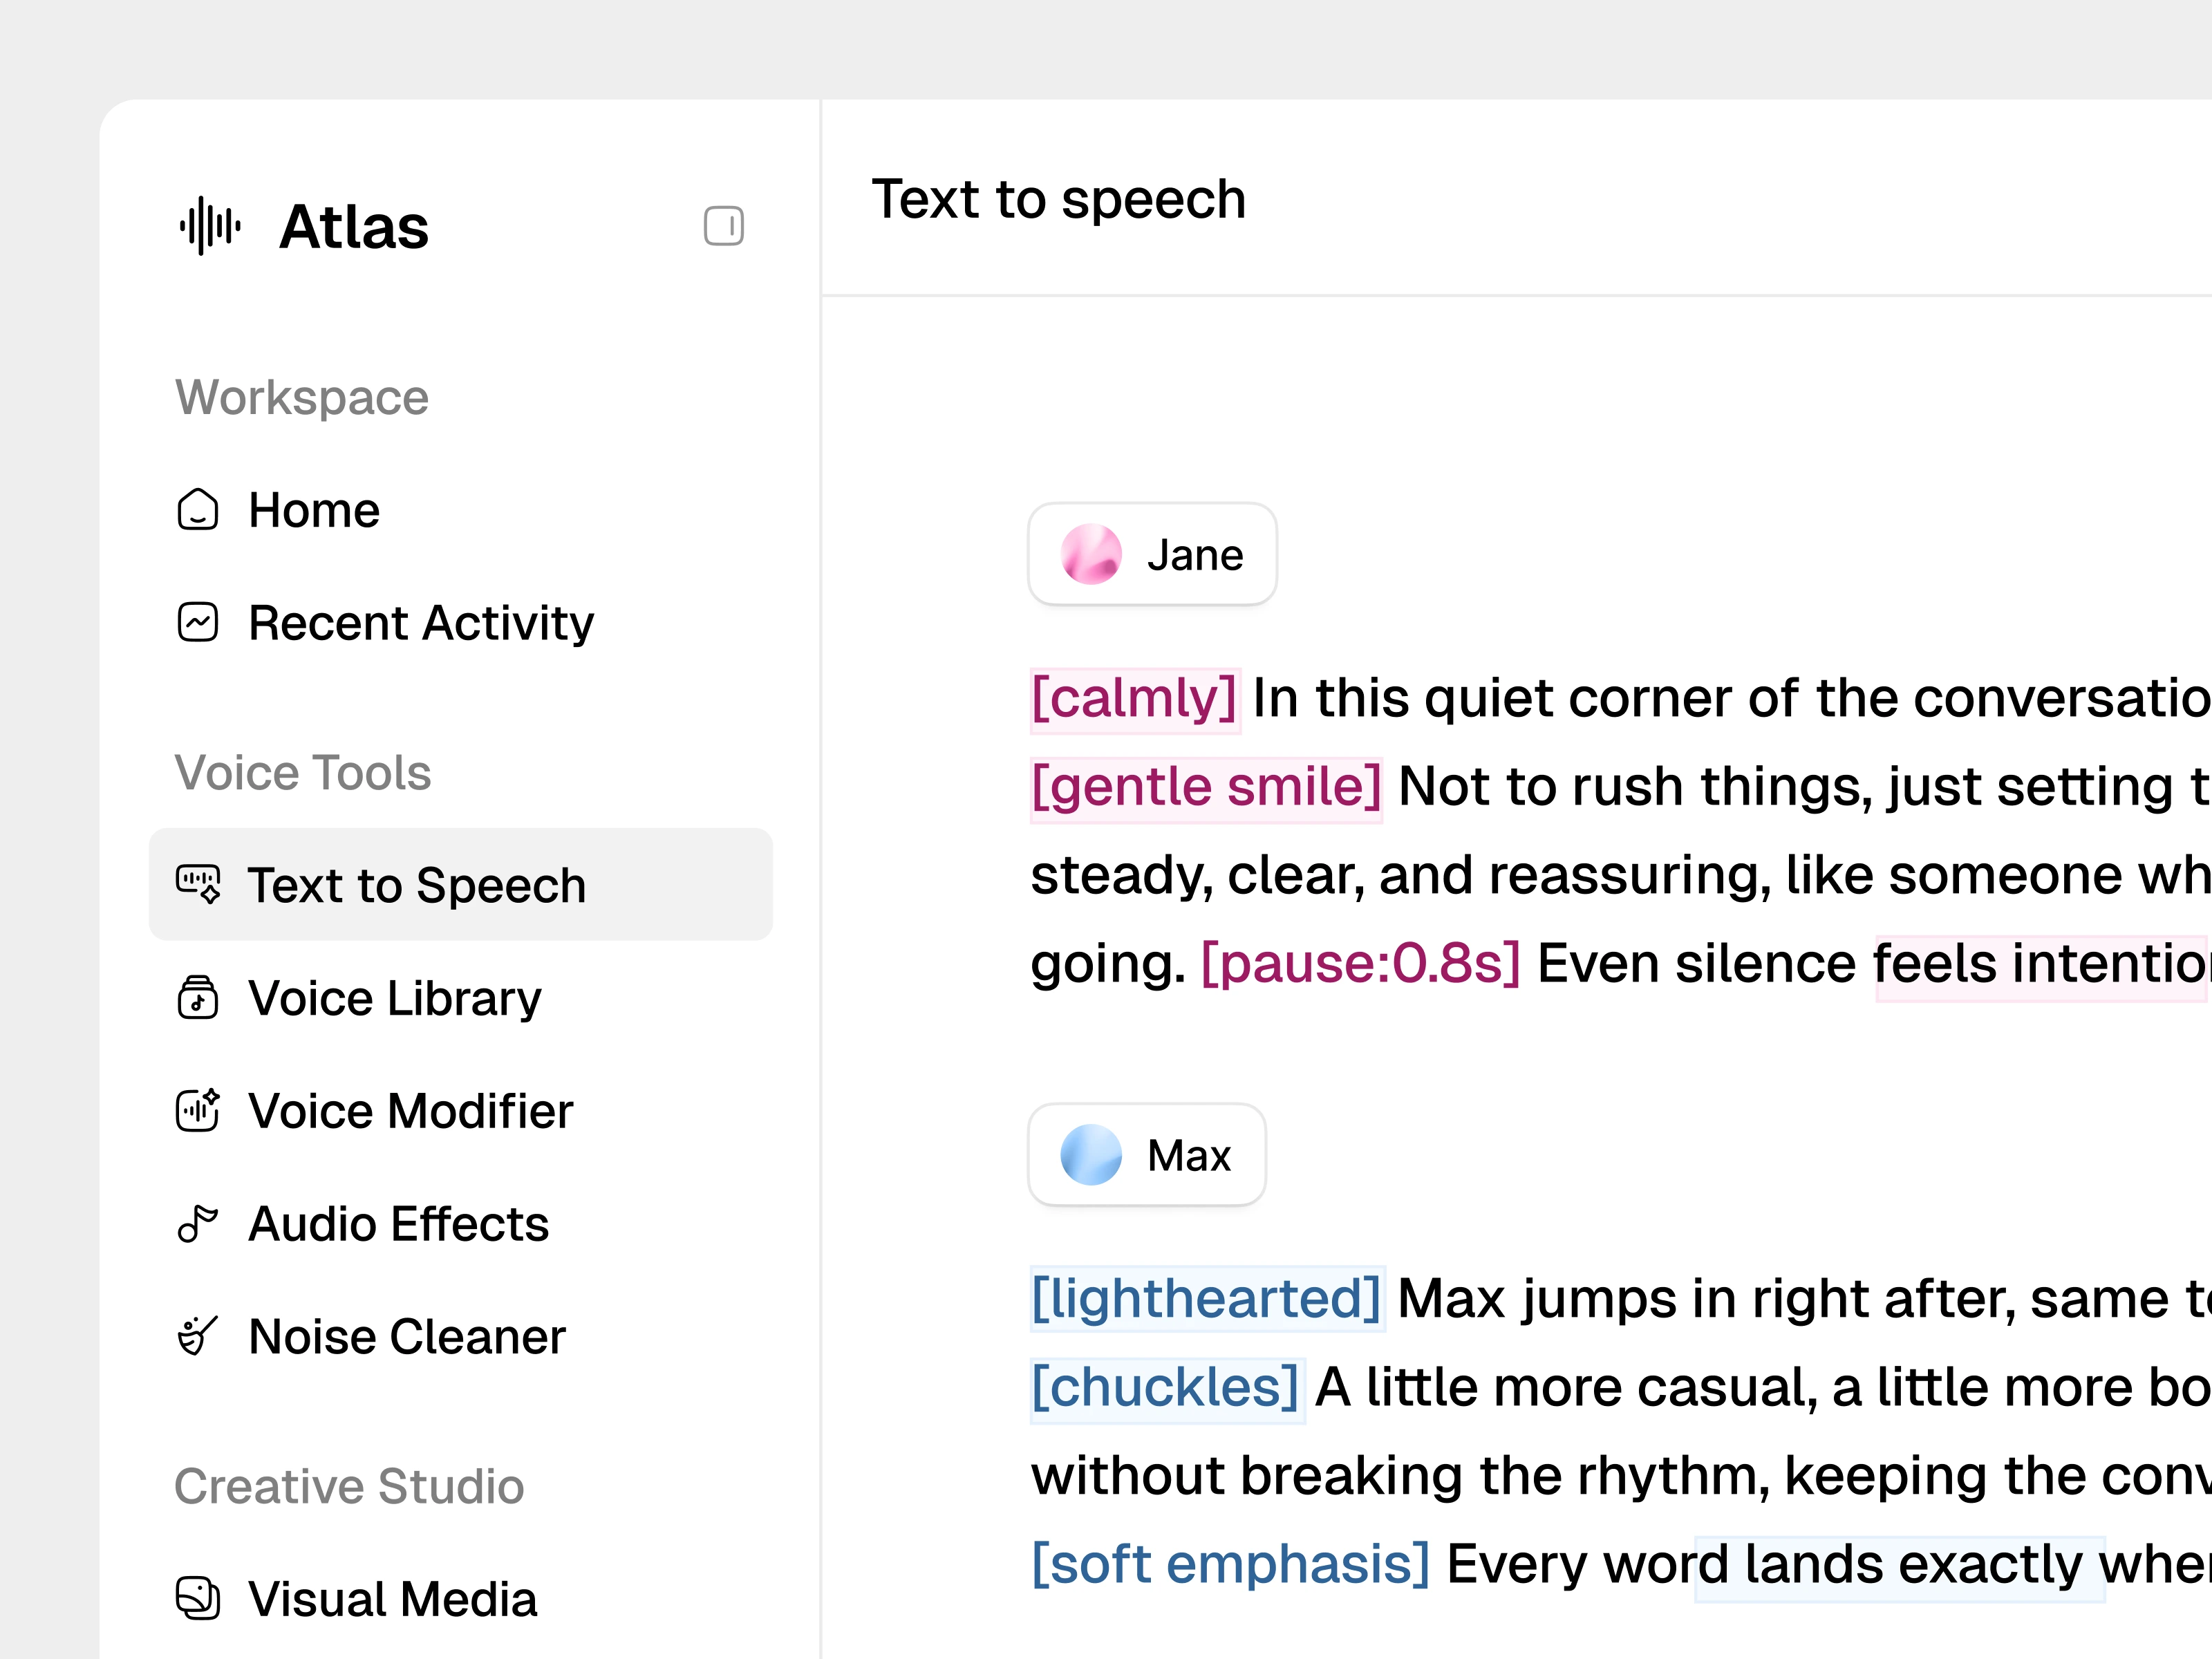Screen dimensions: 2212x1659
Task: Click the Home house icon
Action: click(198, 510)
